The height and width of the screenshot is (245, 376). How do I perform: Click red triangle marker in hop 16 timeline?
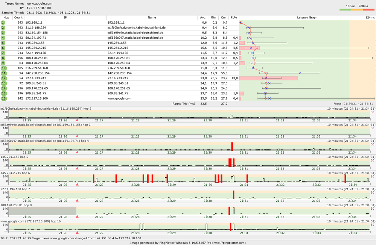[x=77, y=232]
